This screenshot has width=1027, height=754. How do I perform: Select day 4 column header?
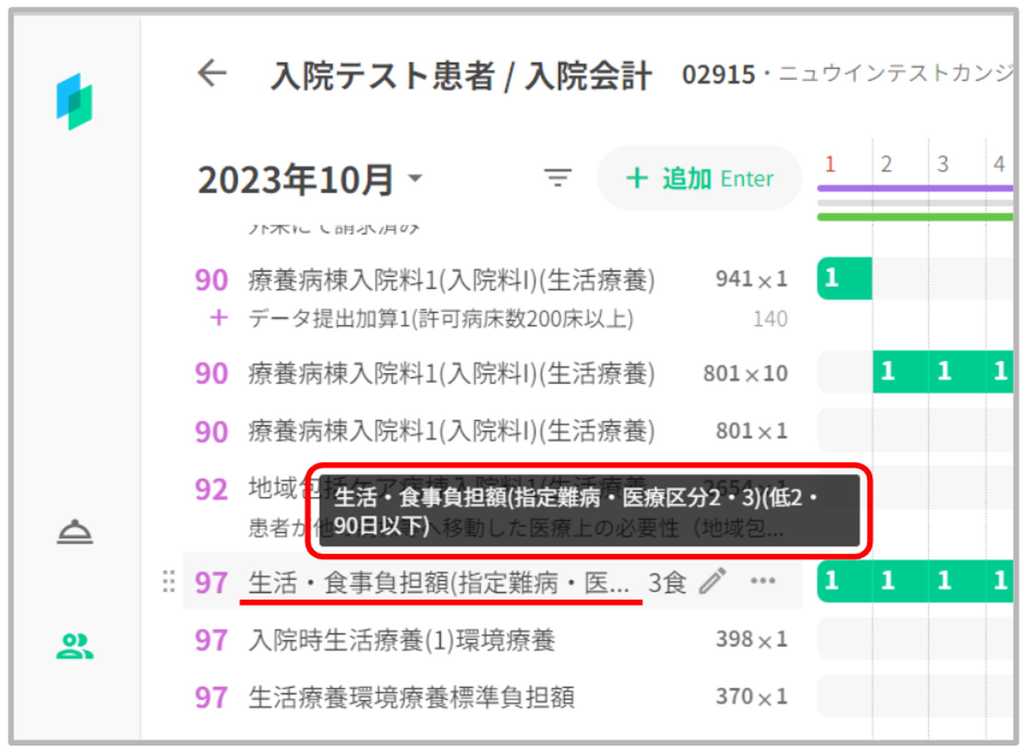click(999, 164)
